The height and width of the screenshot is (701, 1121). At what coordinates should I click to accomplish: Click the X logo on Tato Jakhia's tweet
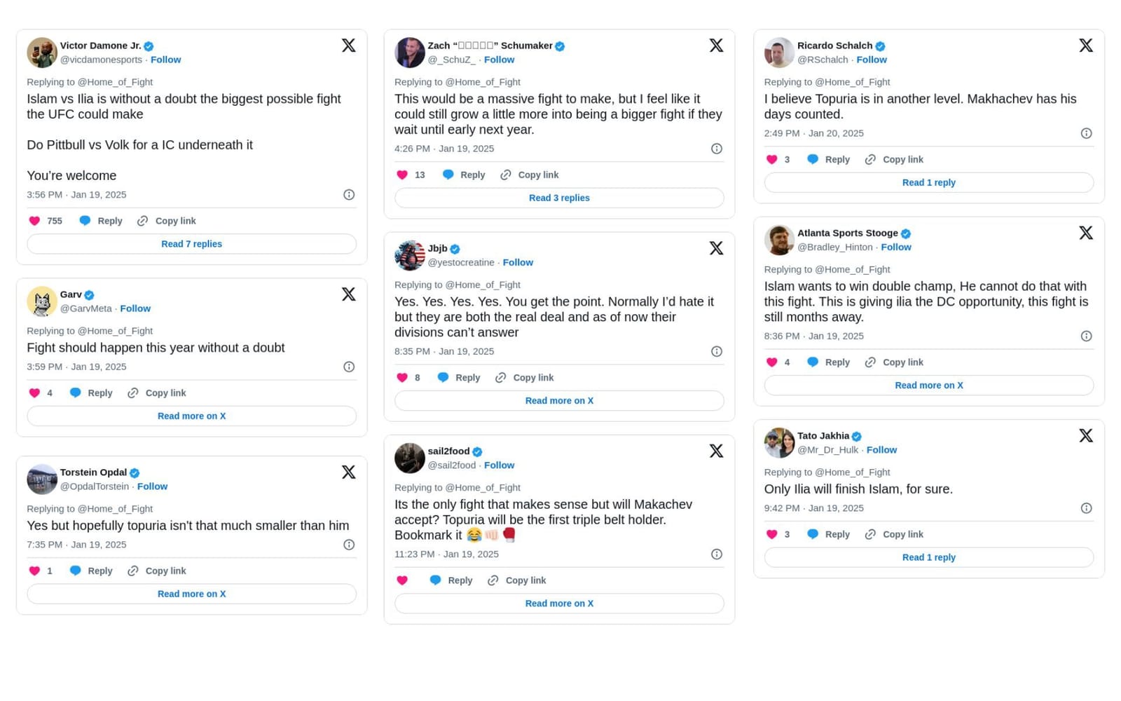(x=1085, y=436)
